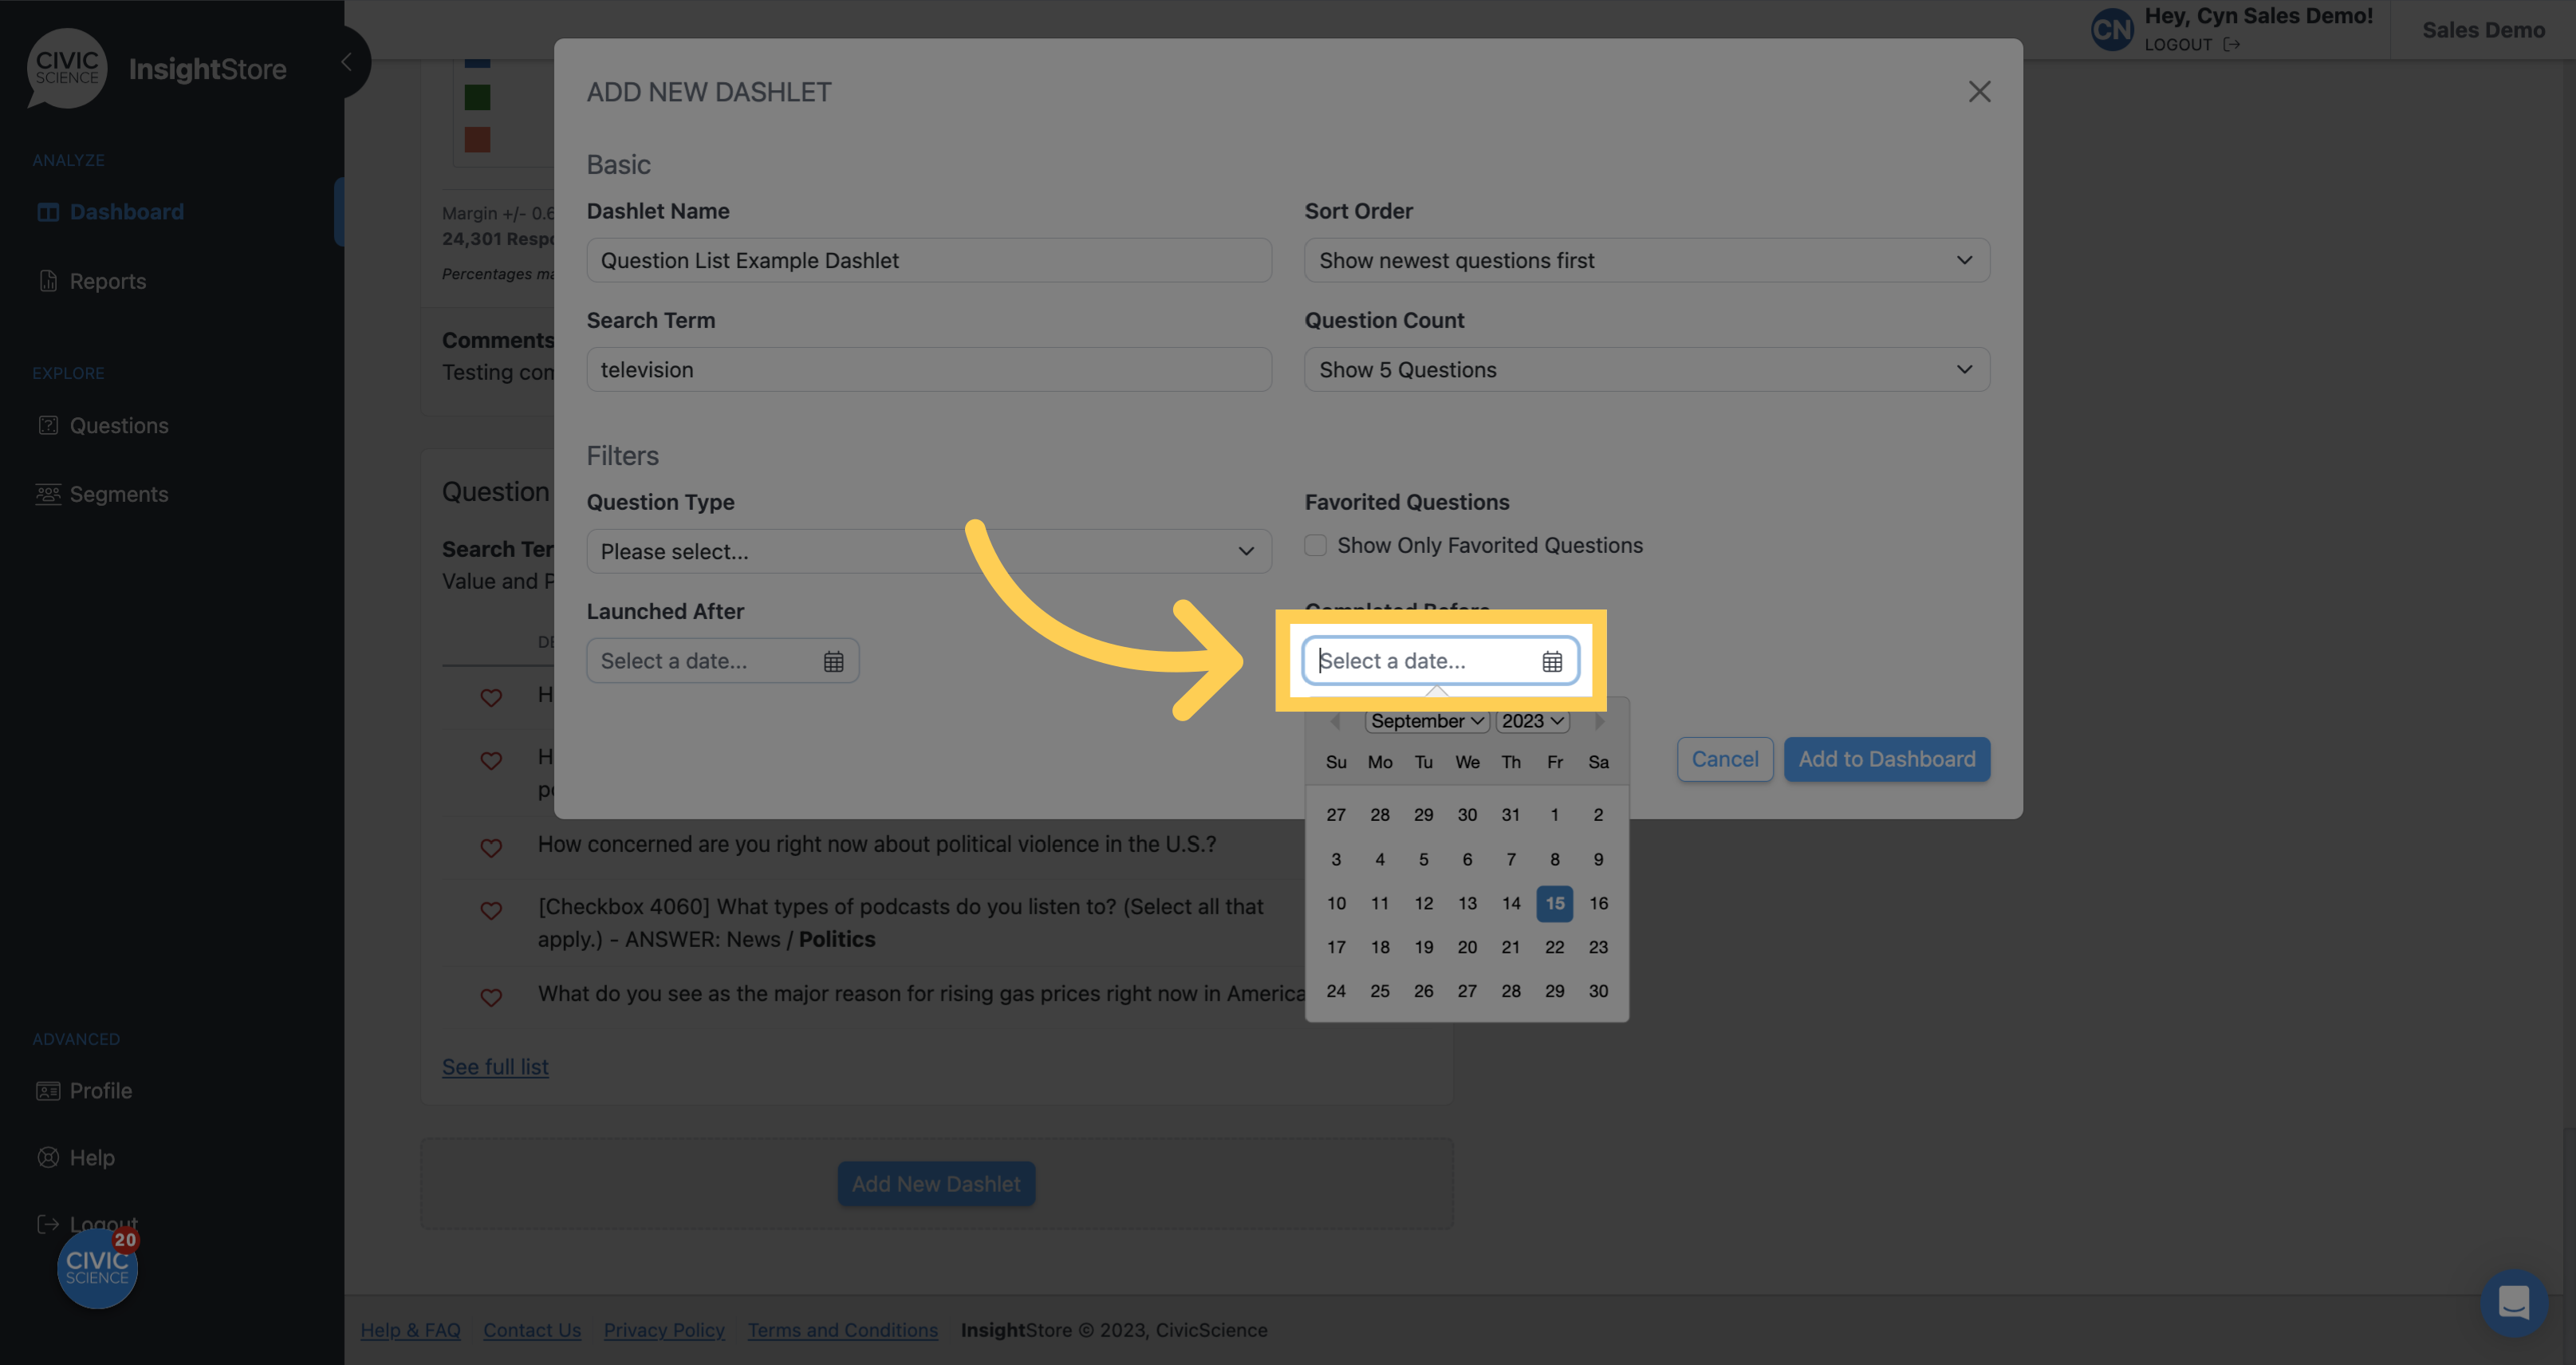Click the Reports sidebar icon
The image size is (2576, 1365).
point(48,279)
